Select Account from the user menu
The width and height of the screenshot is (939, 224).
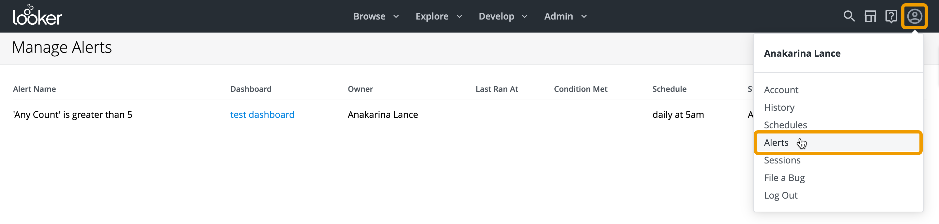point(781,90)
